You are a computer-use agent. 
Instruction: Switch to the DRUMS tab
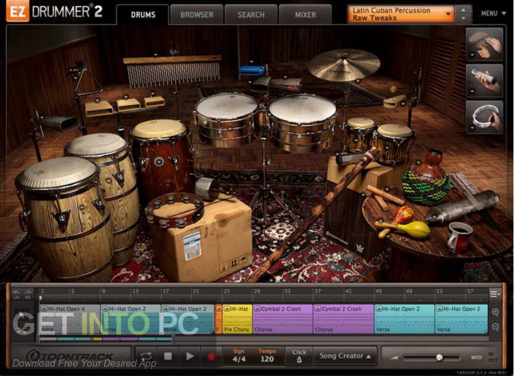pyautogui.click(x=143, y=15)
